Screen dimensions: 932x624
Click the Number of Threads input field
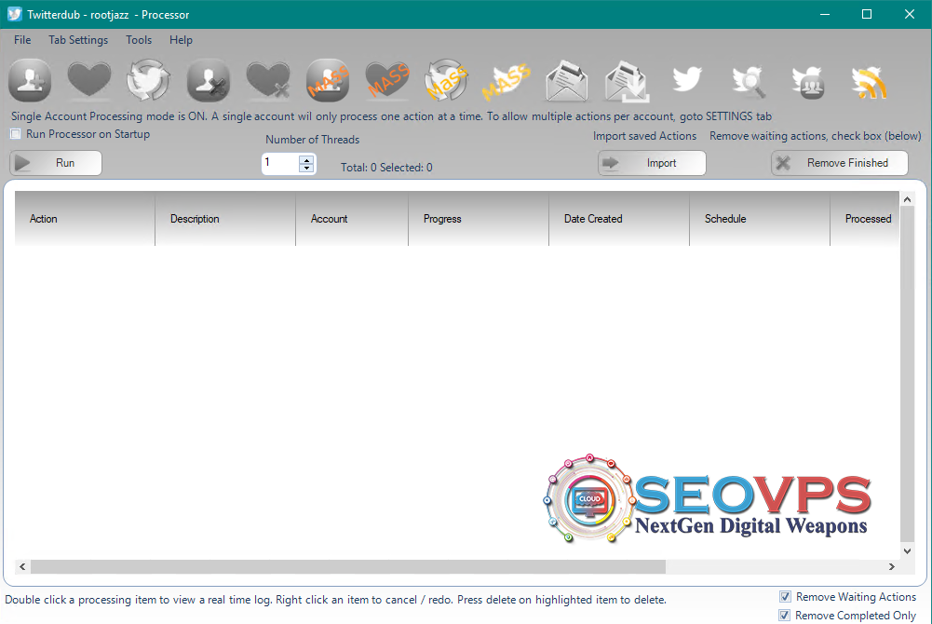pyautogui.click(x=280, y=163)
